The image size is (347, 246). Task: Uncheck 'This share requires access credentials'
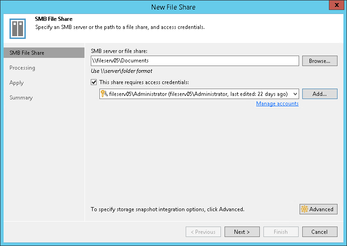(94, 82)
